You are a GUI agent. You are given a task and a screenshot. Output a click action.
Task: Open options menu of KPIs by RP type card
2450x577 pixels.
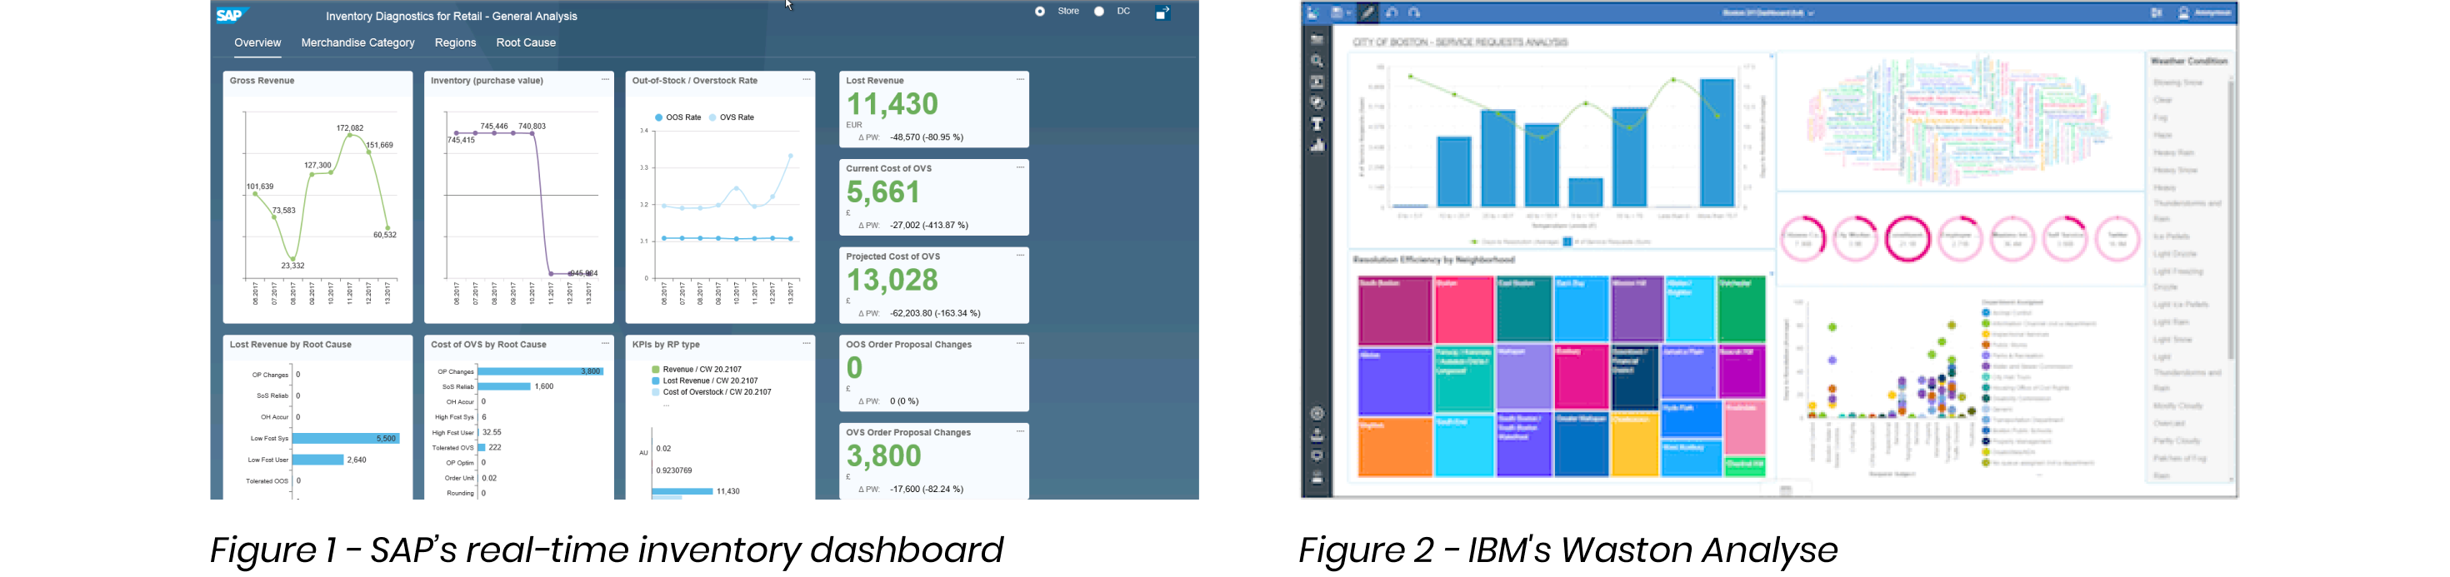tap(807, 344)
